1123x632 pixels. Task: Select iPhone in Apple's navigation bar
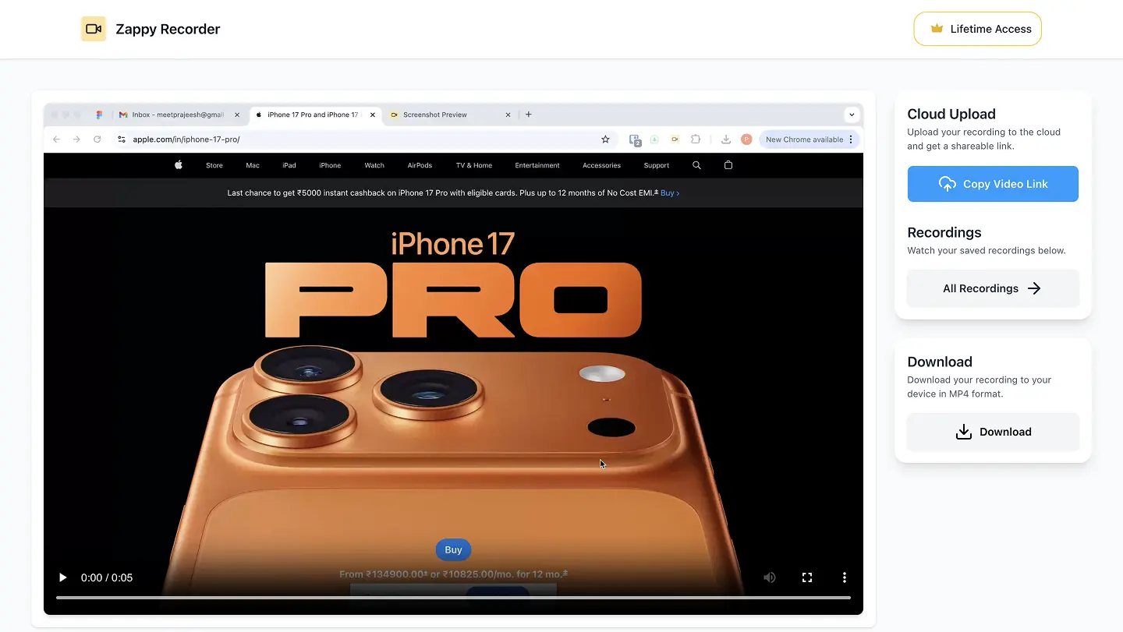(330, 165)
